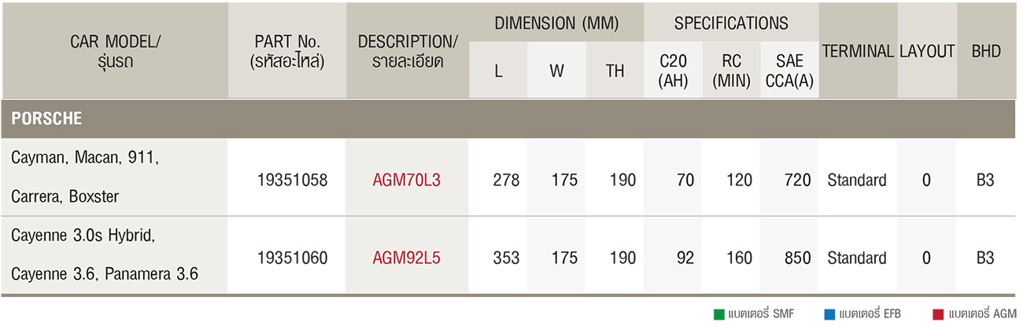Click the RC (MIN) column header
1023x326 pixels.
[x=731, y=71]
